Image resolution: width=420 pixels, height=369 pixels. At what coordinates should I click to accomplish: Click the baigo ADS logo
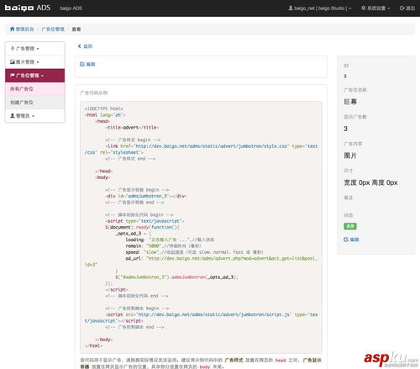(28, 8)
